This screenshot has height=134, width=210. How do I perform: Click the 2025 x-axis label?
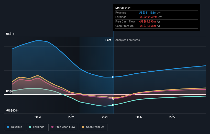pyautogui.click(x=105, y=117)
